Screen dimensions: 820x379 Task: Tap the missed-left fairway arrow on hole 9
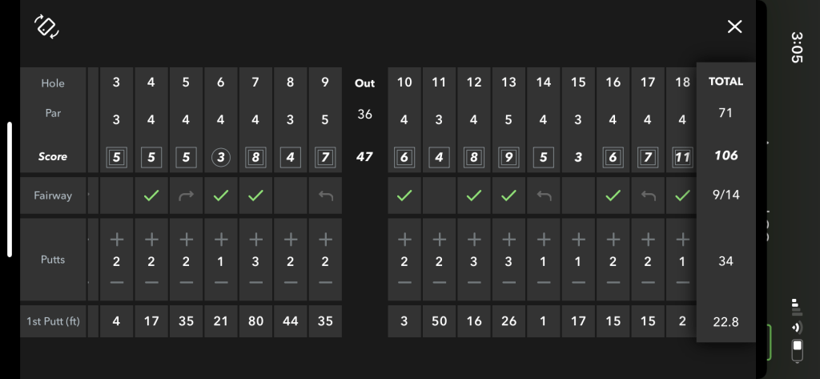[x=325, y=195]
